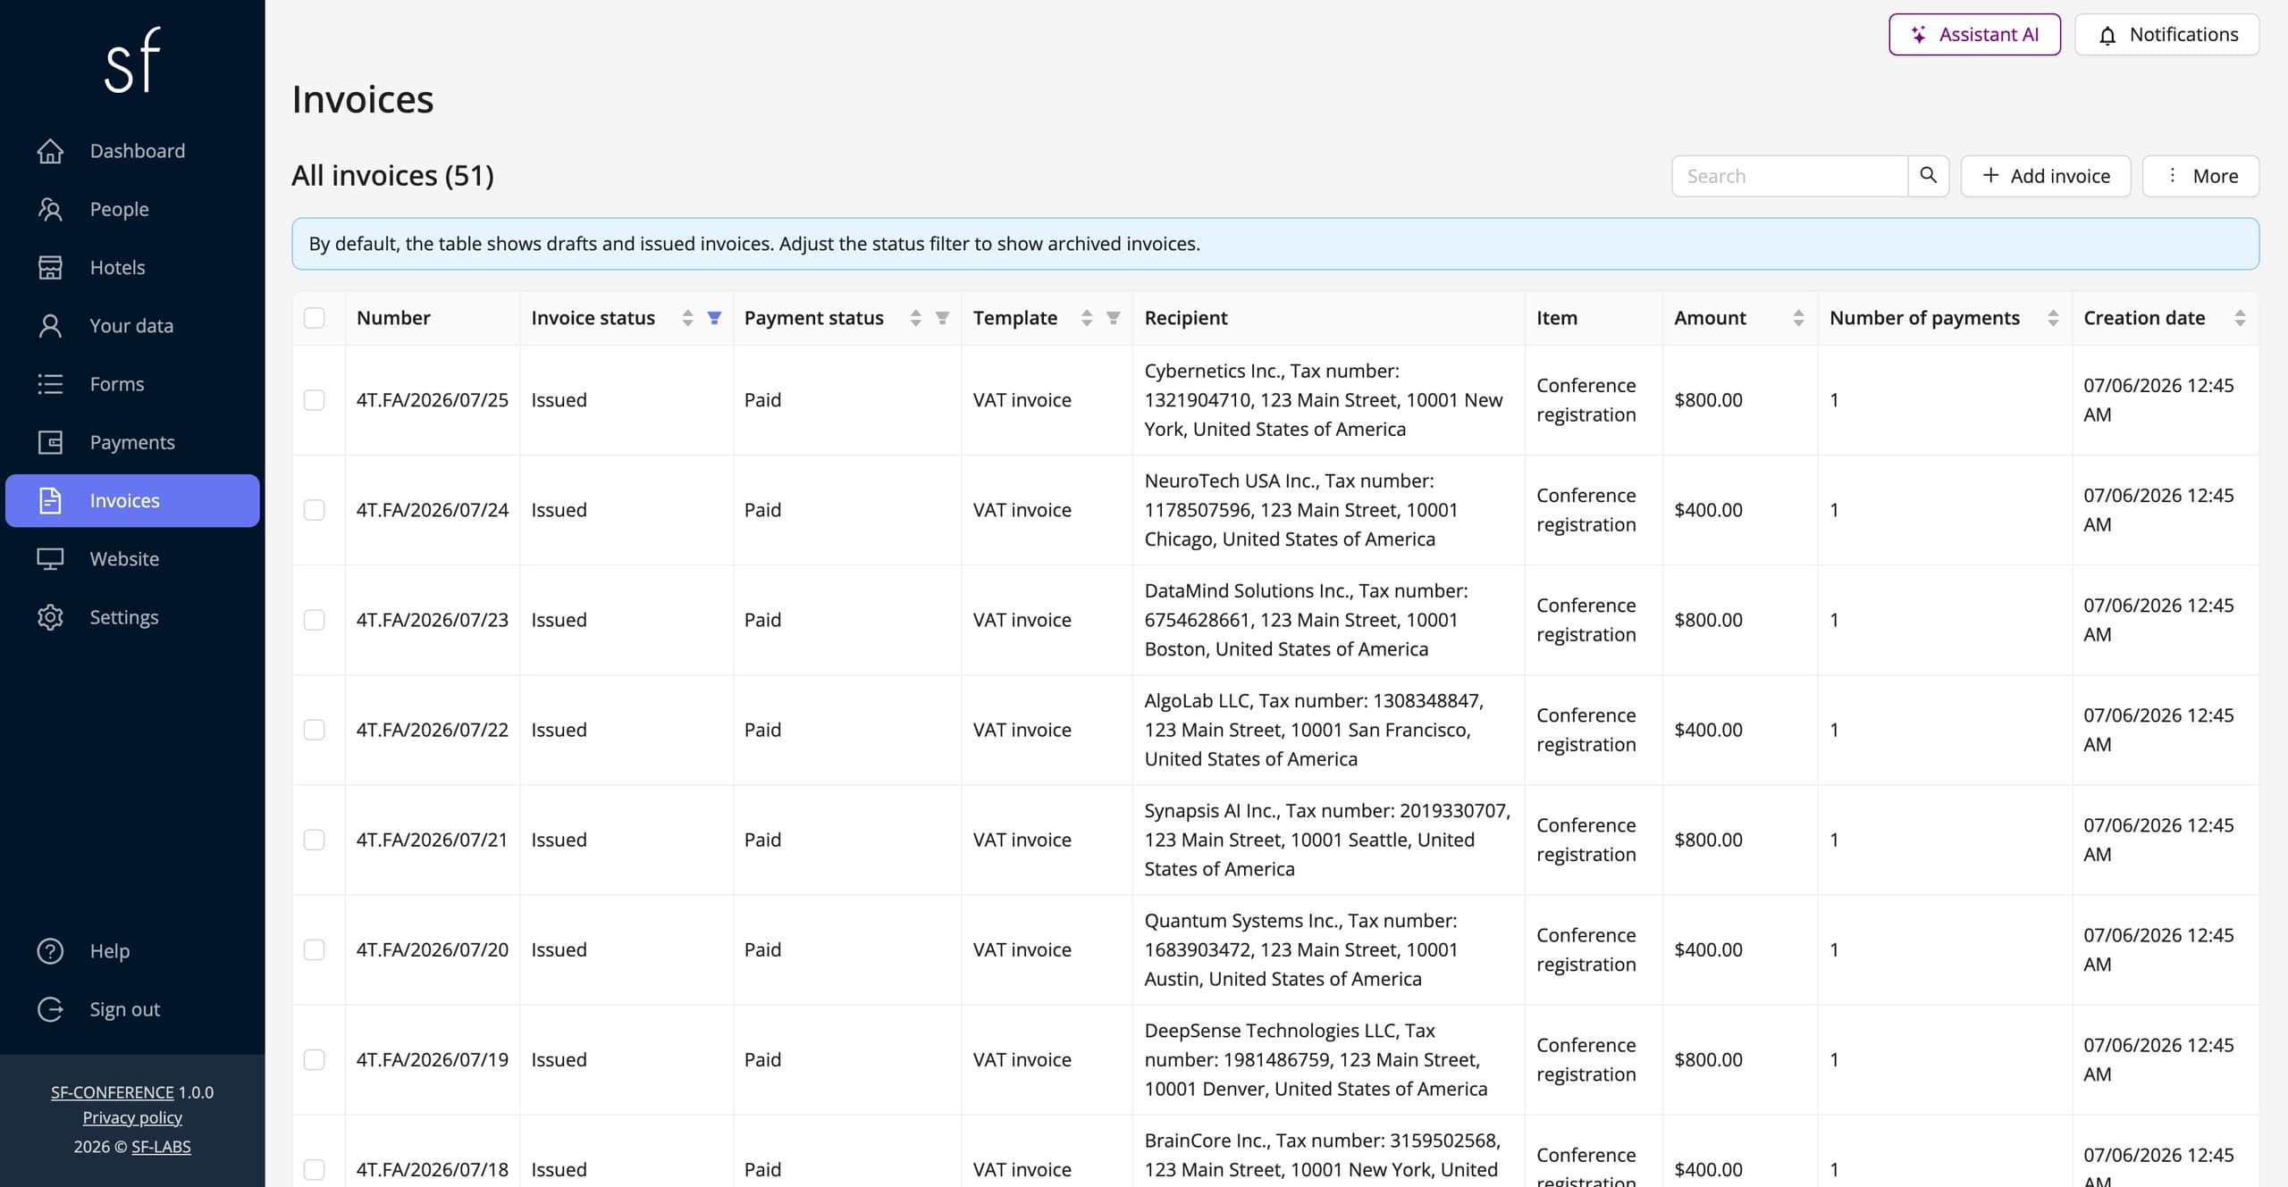Check invoice 4T.FA/2026/07/18 checkbox

[x=315, y=1169]
